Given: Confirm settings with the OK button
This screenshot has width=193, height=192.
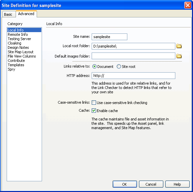Looking at the screenshot, I should [x=125, y=184].
